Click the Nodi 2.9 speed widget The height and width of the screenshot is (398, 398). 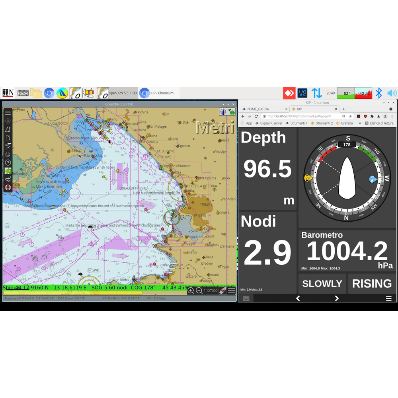tap(267, 253)
